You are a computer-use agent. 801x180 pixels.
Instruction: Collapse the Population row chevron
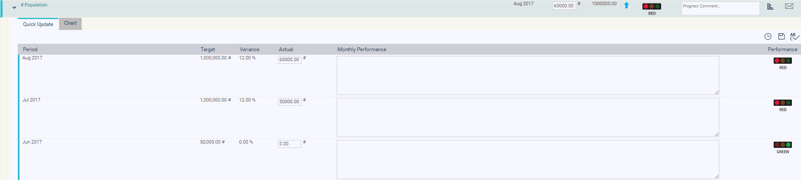tap(14, 7)
